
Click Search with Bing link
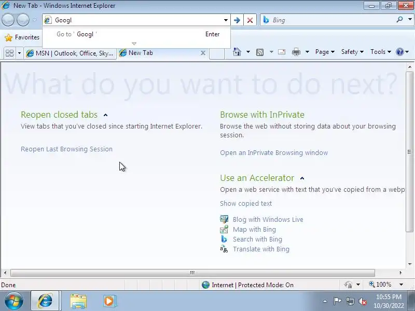click(x=257, y=239)
